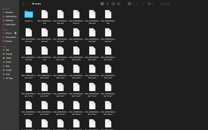Click the Search field
Image resolution: width=208 pixels, height=130 pixels.
183,4
